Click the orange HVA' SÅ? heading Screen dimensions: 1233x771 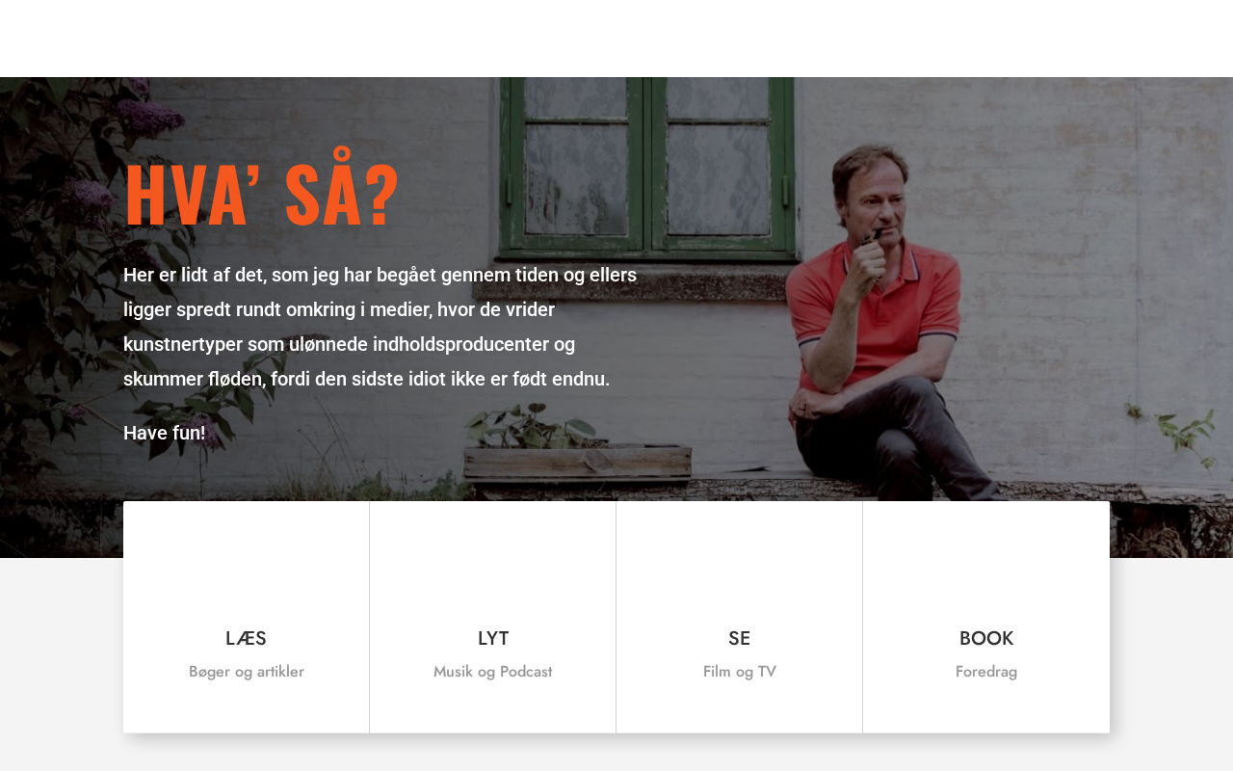pos(261,198)
